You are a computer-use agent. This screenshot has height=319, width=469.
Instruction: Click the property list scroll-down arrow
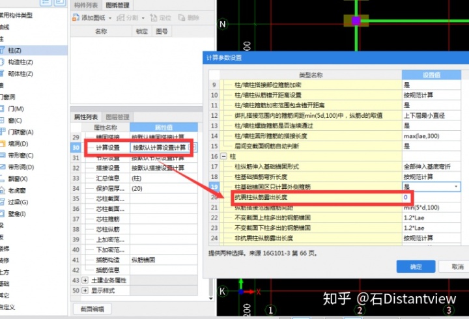click(211, 298)
